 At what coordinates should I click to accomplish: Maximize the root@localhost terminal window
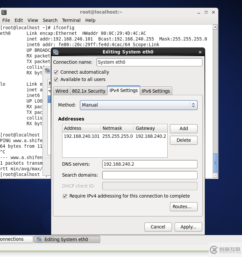point(206,12)
